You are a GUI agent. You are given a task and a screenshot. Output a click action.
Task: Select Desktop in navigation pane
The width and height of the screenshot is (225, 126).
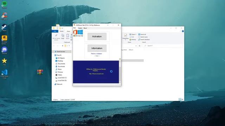tap(59, 61)
